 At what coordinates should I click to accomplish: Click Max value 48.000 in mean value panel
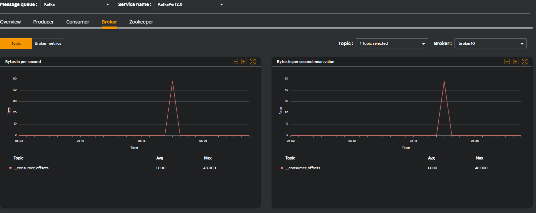pos(481,168)
